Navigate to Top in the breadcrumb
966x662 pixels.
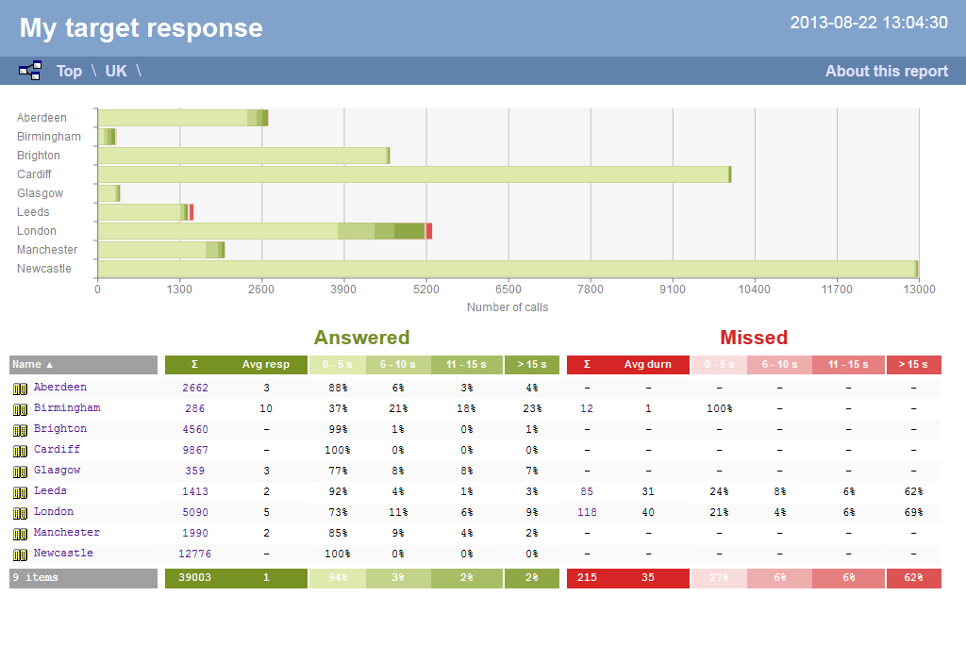point(69,71)
